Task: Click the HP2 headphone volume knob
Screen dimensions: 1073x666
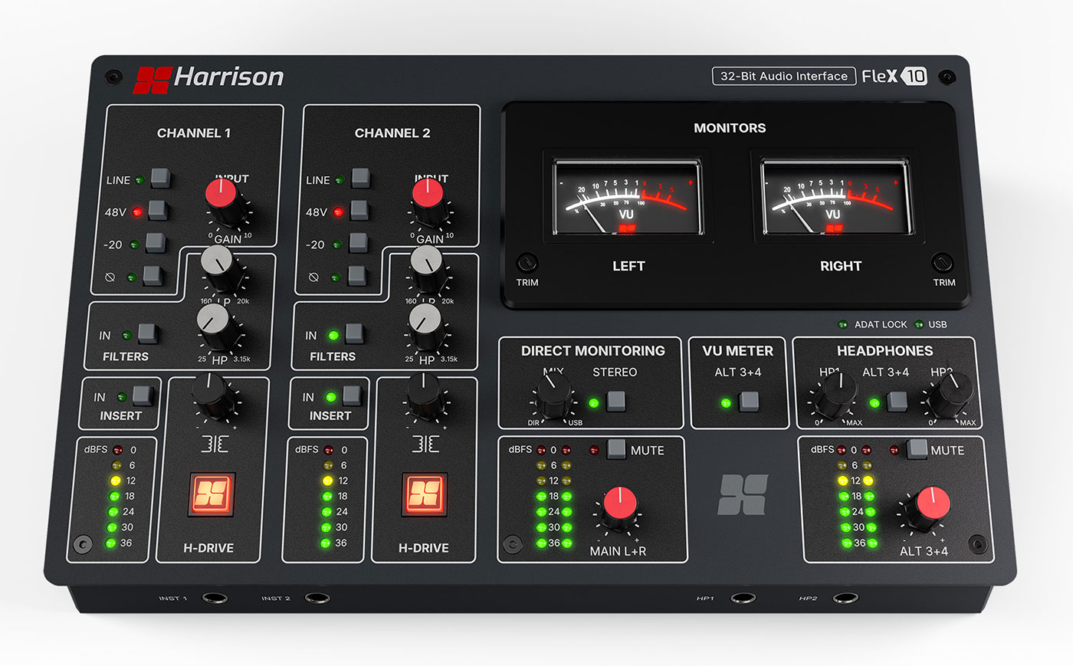Action: tap(950, 395)
